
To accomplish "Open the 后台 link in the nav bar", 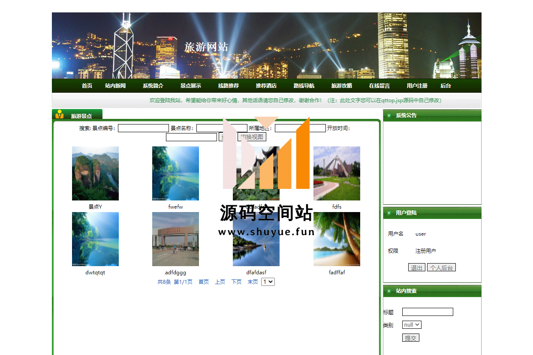I will [x=446, y=86].
